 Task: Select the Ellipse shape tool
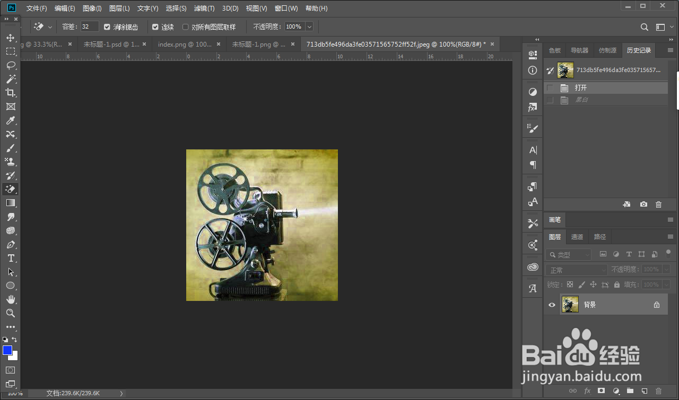10,286
